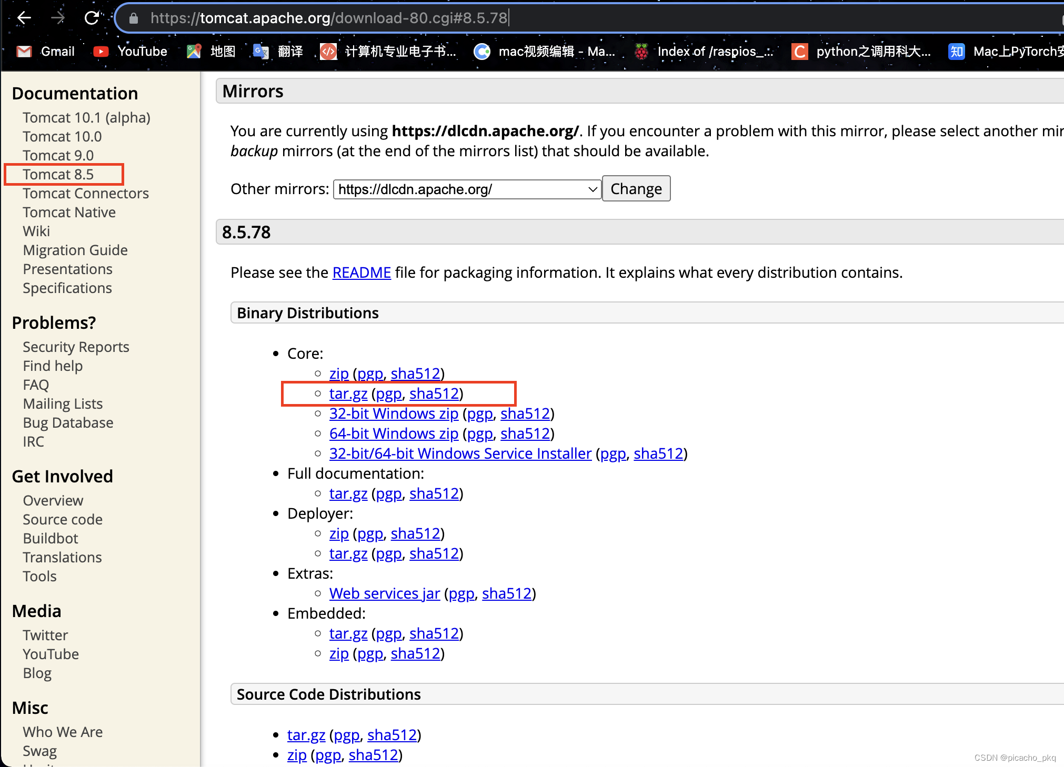1064x767 pixels.
Task: Click the 64-bit Windows zip link
Action: point(394,433)
